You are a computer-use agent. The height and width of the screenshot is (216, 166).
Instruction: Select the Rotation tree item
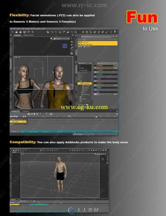(x=87, y=88)
